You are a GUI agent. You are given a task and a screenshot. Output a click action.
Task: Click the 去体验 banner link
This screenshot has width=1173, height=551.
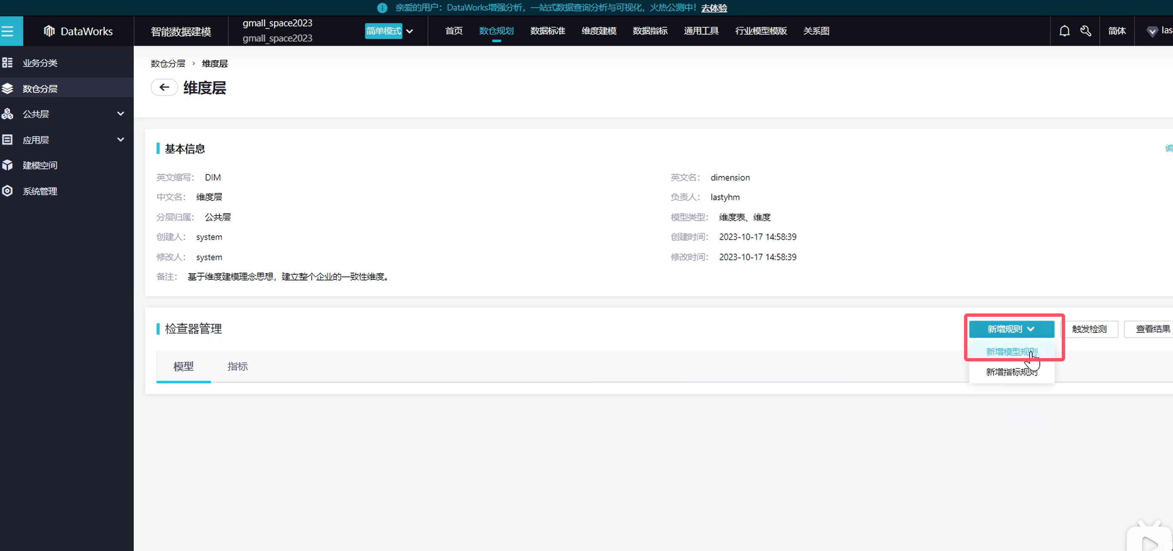[x=714, y=8]
